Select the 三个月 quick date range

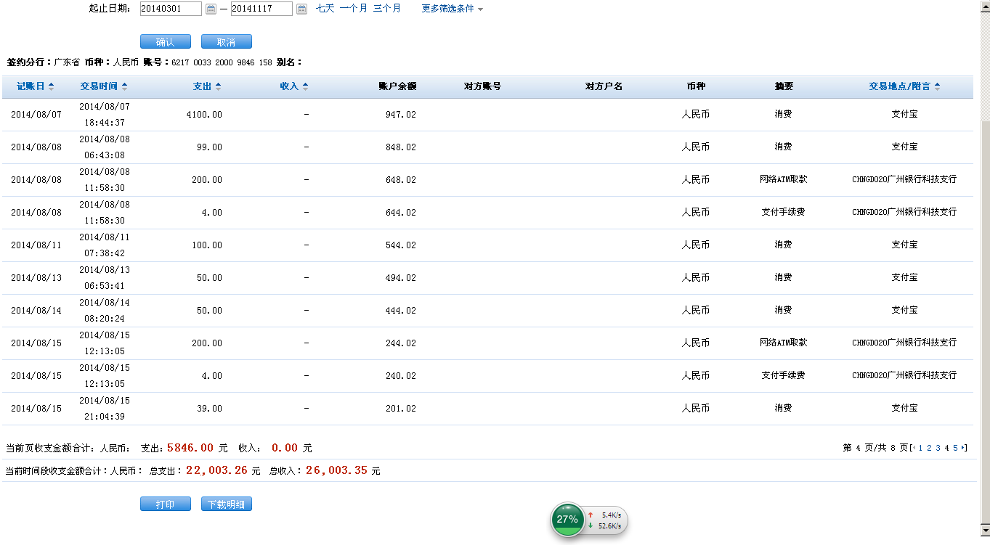point(386,9)
